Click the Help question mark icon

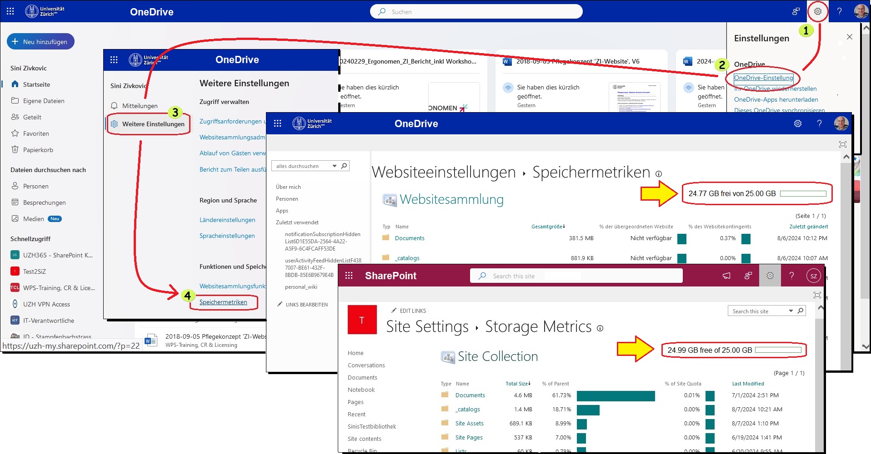pos(840,11)
